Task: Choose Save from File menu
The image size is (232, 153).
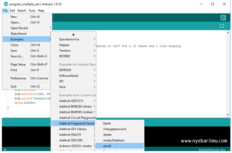Action: pos(26,50)
